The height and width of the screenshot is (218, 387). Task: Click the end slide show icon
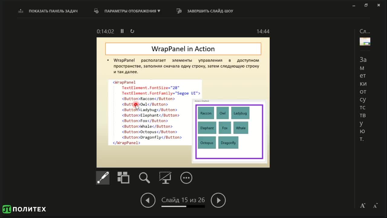[x=179, y=11]
